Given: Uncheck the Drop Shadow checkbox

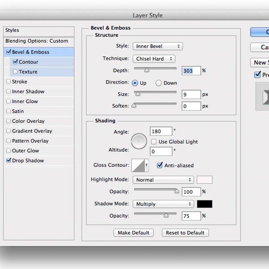Looking at the screenshot, I should tap(9, 161).
